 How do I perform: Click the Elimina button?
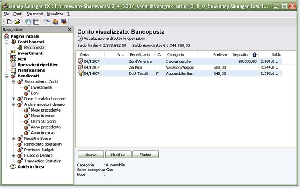[x=145, y=154]
